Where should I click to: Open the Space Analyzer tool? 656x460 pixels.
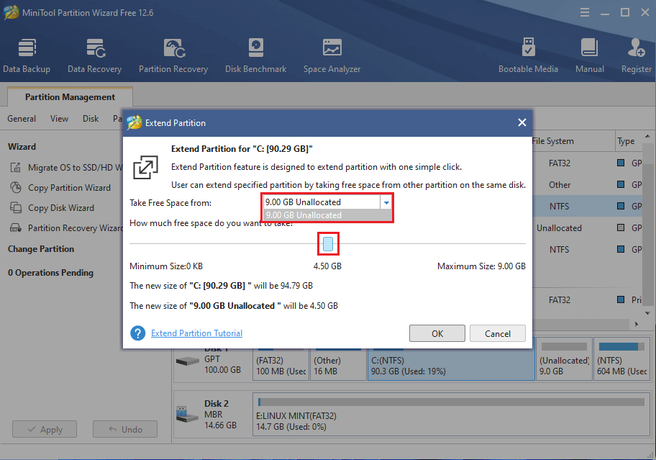332,56
